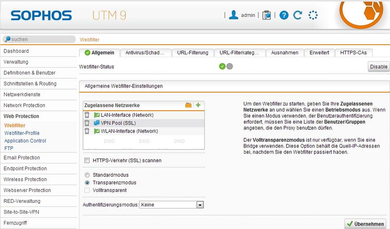
Task: Open the Erweitert tab
Action: point(319,53)
